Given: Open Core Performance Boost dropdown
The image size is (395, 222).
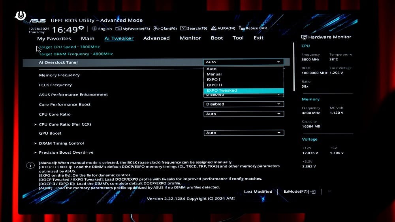Looking at the screenshot, I should pyautogui.click(x=244, y=104).
